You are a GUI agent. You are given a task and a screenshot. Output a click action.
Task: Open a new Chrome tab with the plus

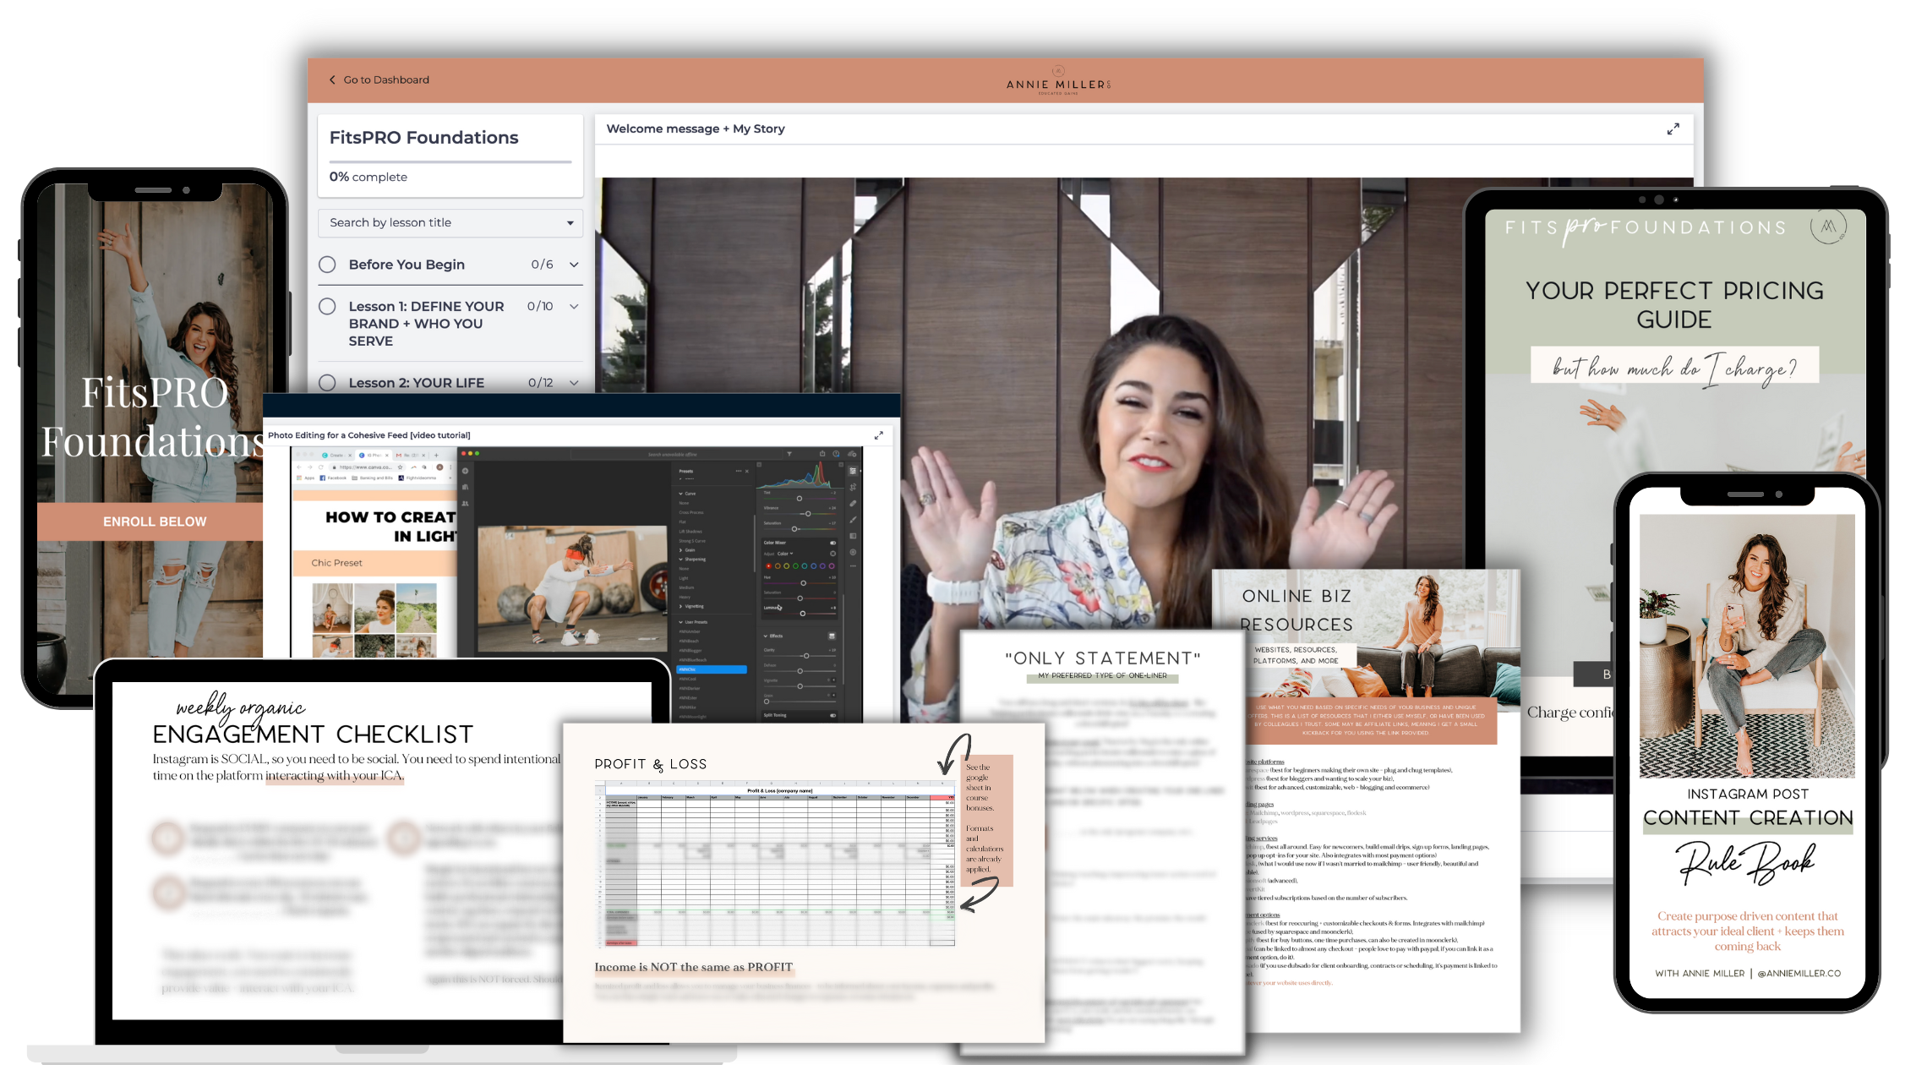coord(436,456)
